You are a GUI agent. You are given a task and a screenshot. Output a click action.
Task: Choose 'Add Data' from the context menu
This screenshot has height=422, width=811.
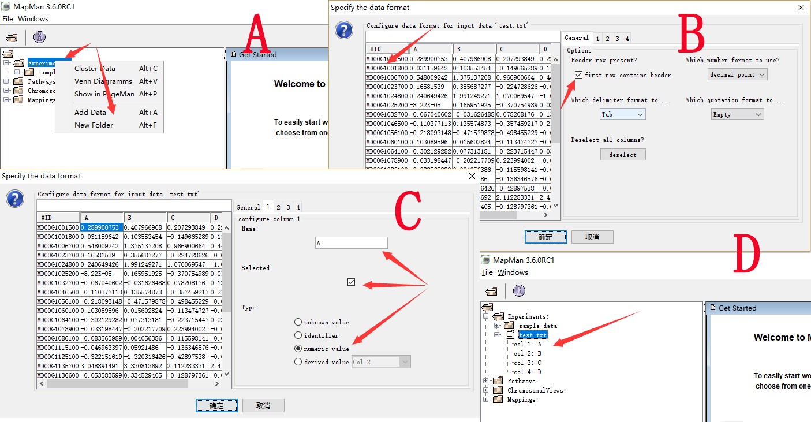click(x=110, y=112)
